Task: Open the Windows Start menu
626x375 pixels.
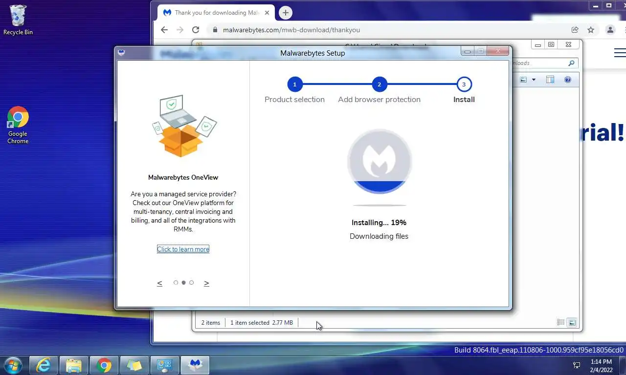Action: (x=12, y=365)
